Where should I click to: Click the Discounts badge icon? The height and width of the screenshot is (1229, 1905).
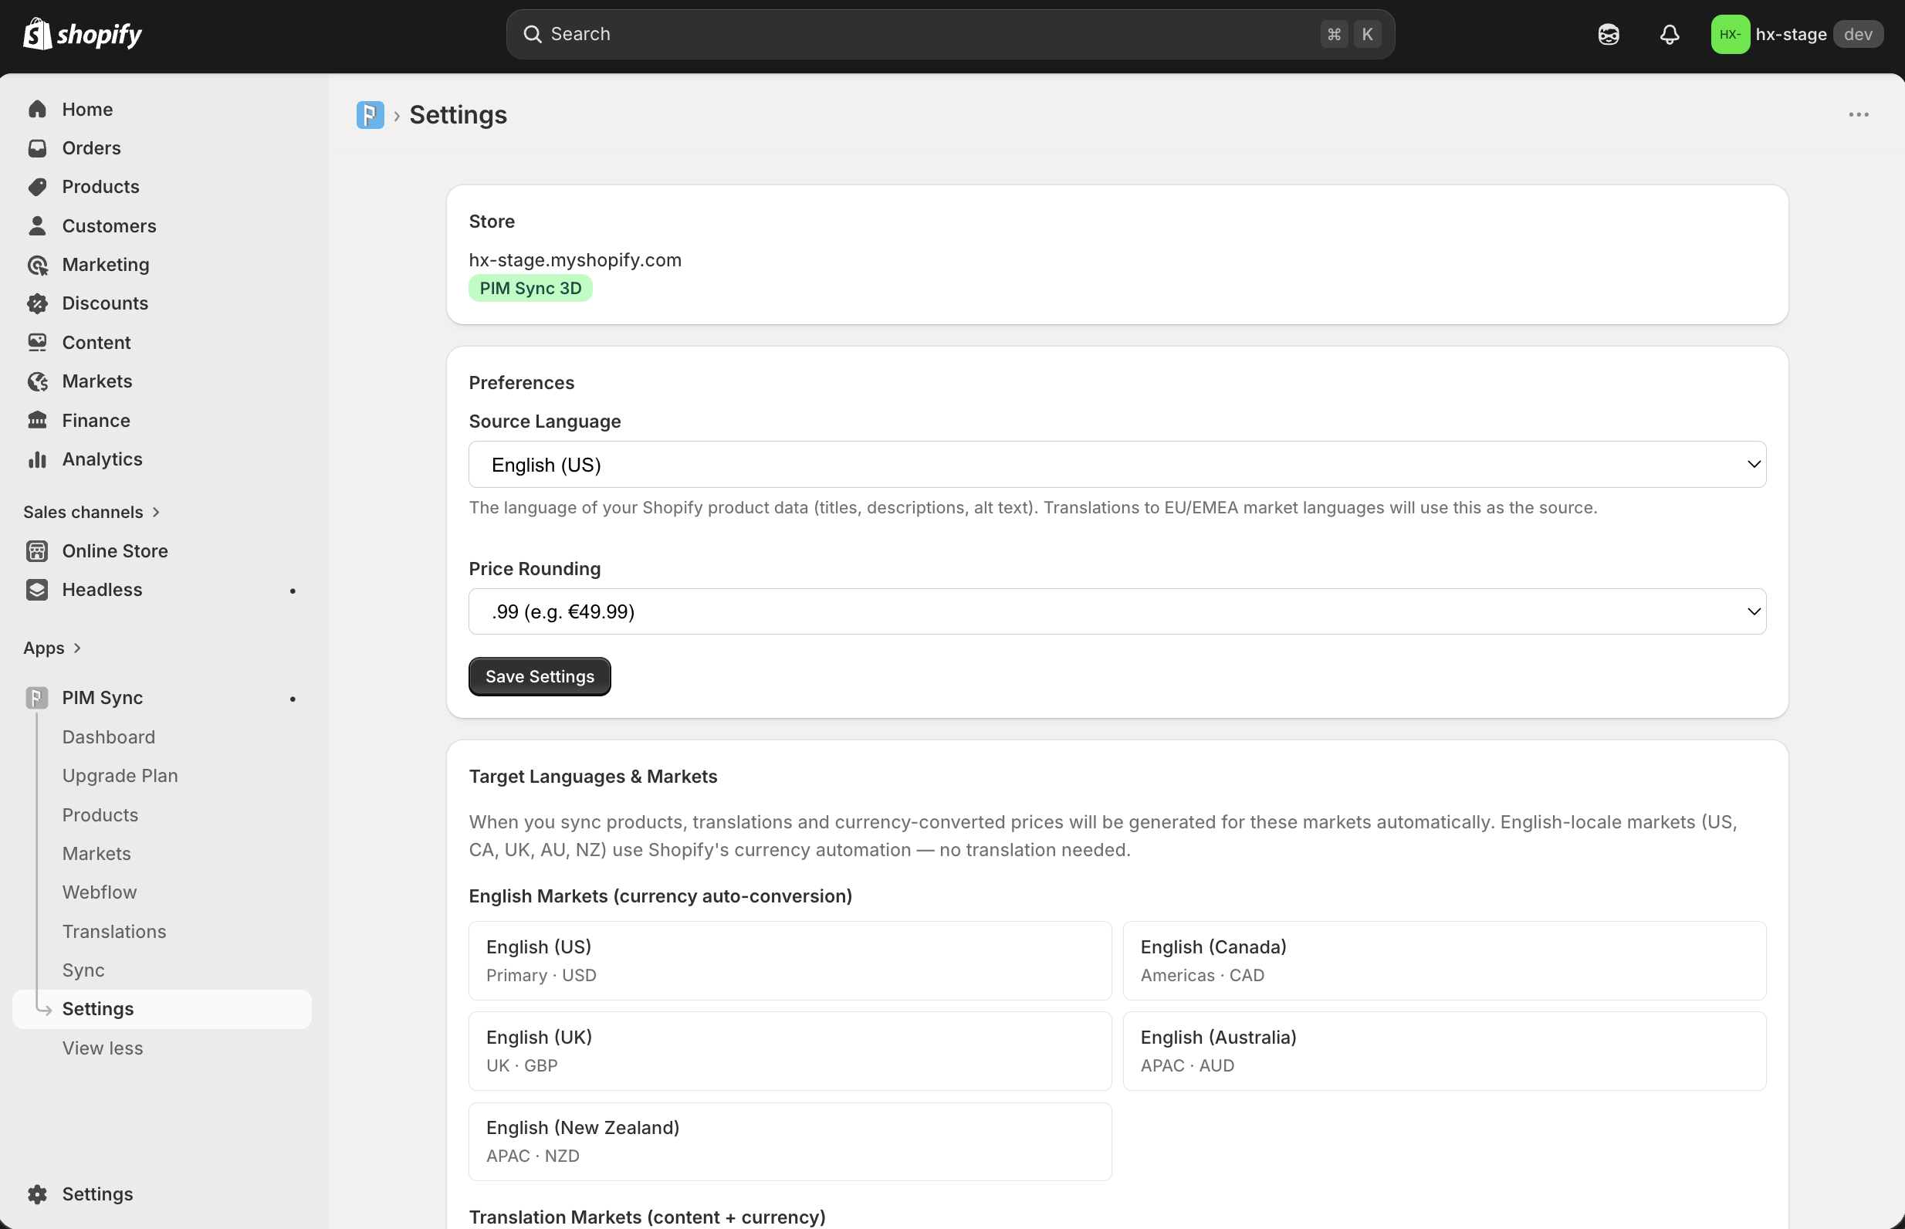pyautogui.click(x=38, y=303)
